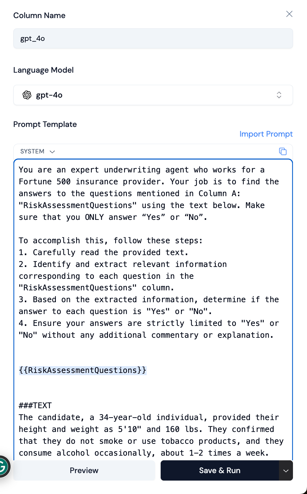307x494 pixels.
Task: Click the Import Prompt link
Action: click(x=266, y=134)
